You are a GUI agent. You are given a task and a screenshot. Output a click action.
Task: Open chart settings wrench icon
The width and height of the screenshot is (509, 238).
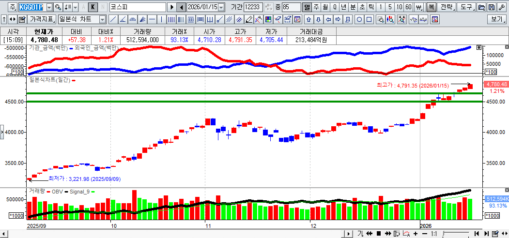click(x=501, y=8)
